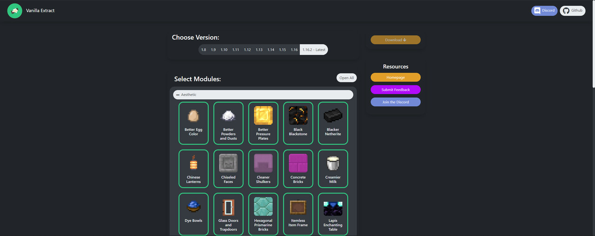Choose the Chinese Lanterns module
This screenshot has width=595, height=236.
point(193,169)
